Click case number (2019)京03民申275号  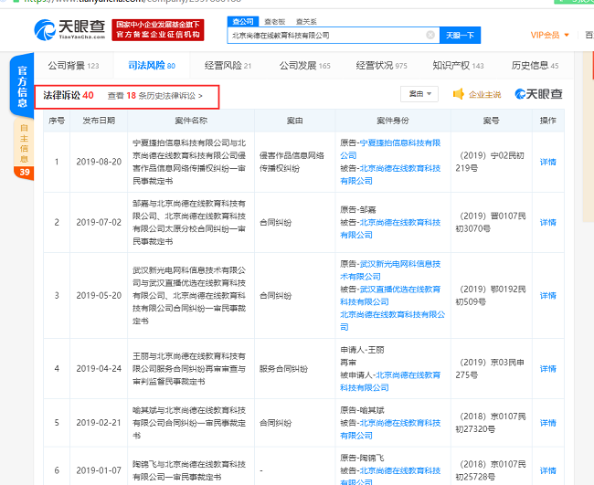(491, 368)
